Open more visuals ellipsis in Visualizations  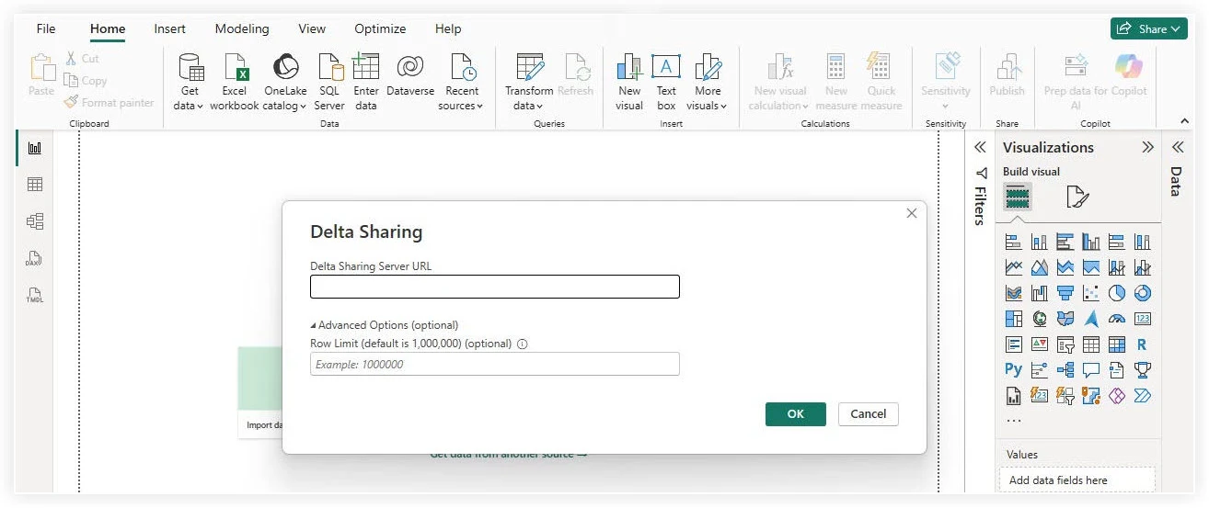coord(1014,421)
